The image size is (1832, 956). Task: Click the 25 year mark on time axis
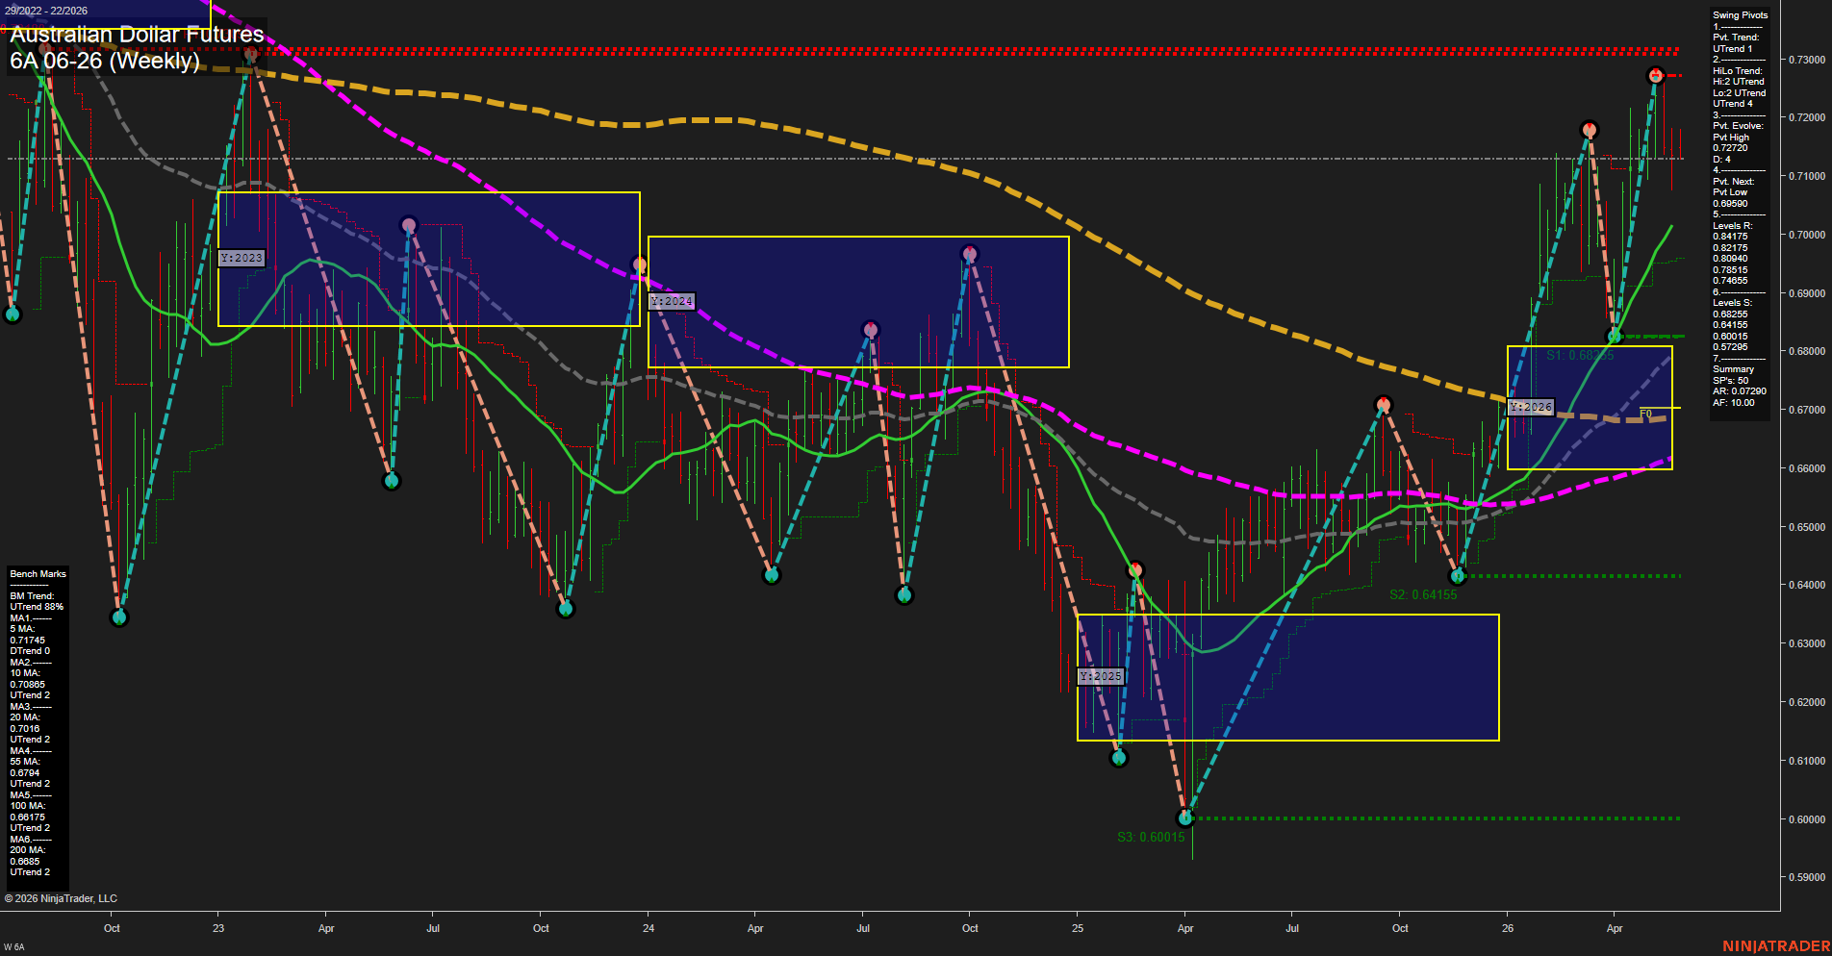pos(1078,928)
